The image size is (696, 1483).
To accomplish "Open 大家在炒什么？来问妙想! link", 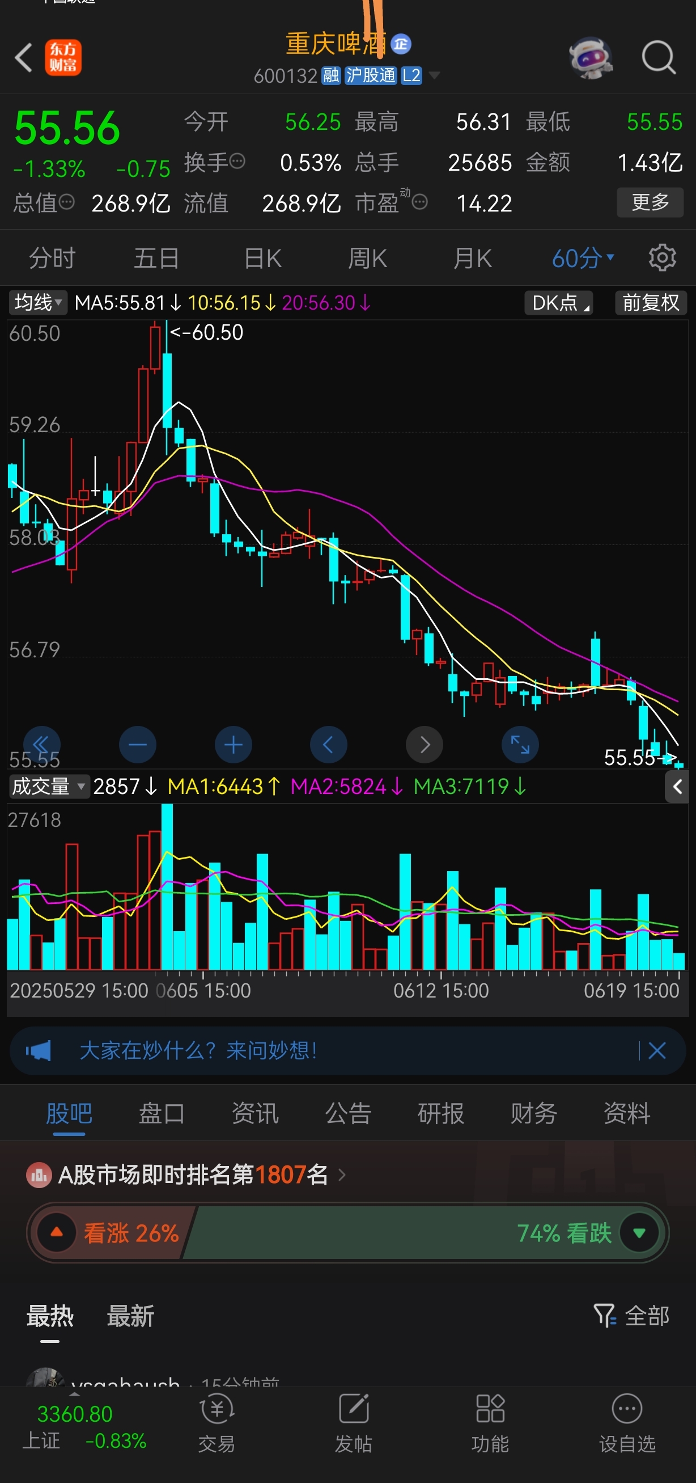I will point(199,1051).
